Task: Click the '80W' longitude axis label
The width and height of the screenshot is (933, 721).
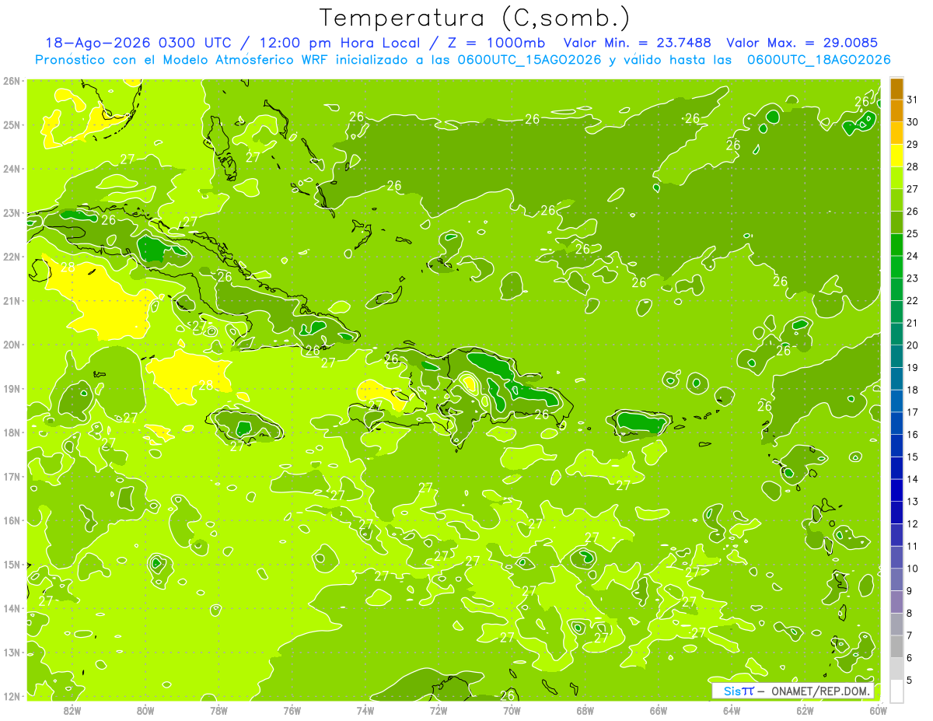Action: [145, 710]
